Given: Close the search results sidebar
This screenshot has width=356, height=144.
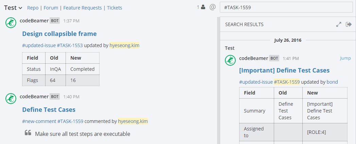Looking at the screenshot, I should click(349, 24).
